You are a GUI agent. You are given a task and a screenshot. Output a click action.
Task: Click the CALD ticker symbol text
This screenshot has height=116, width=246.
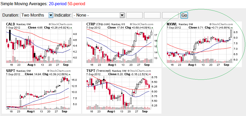[10, 24]
